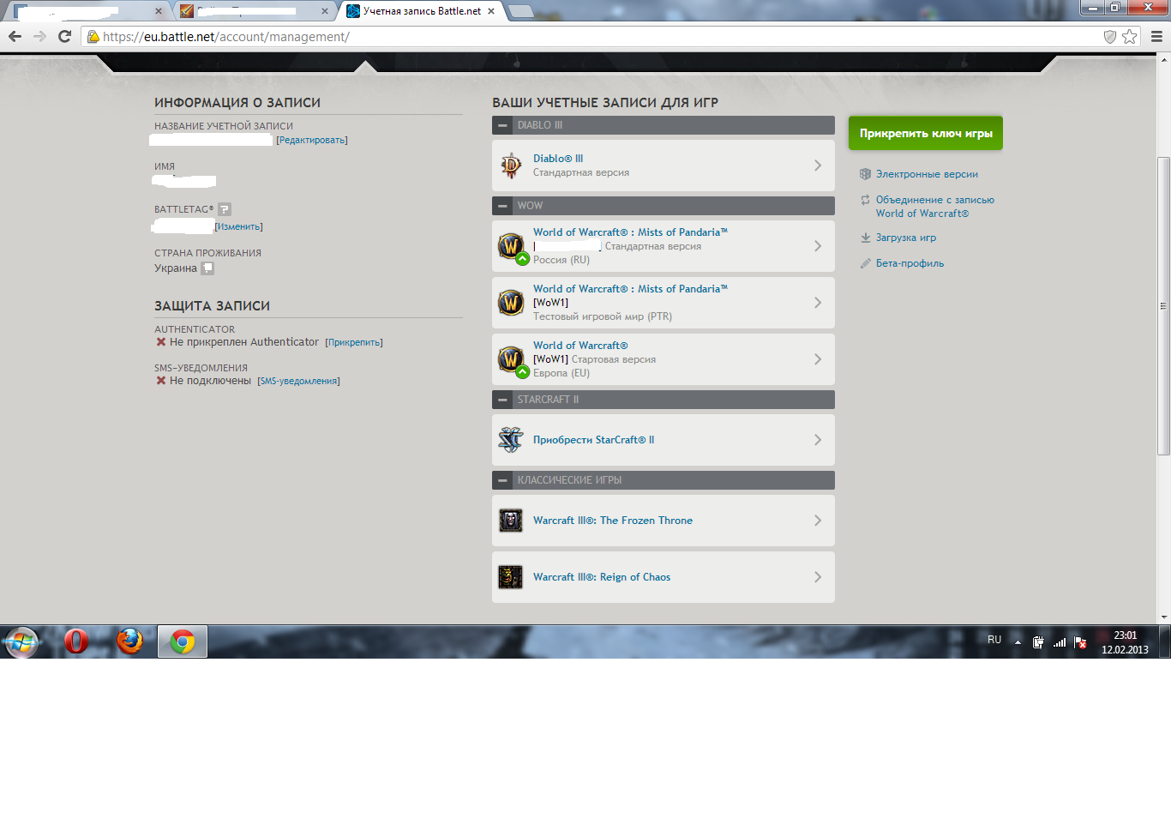Click the pencil icon beside Бета-профиль
Screen dimensions: 1171x837
pos(866,263)
